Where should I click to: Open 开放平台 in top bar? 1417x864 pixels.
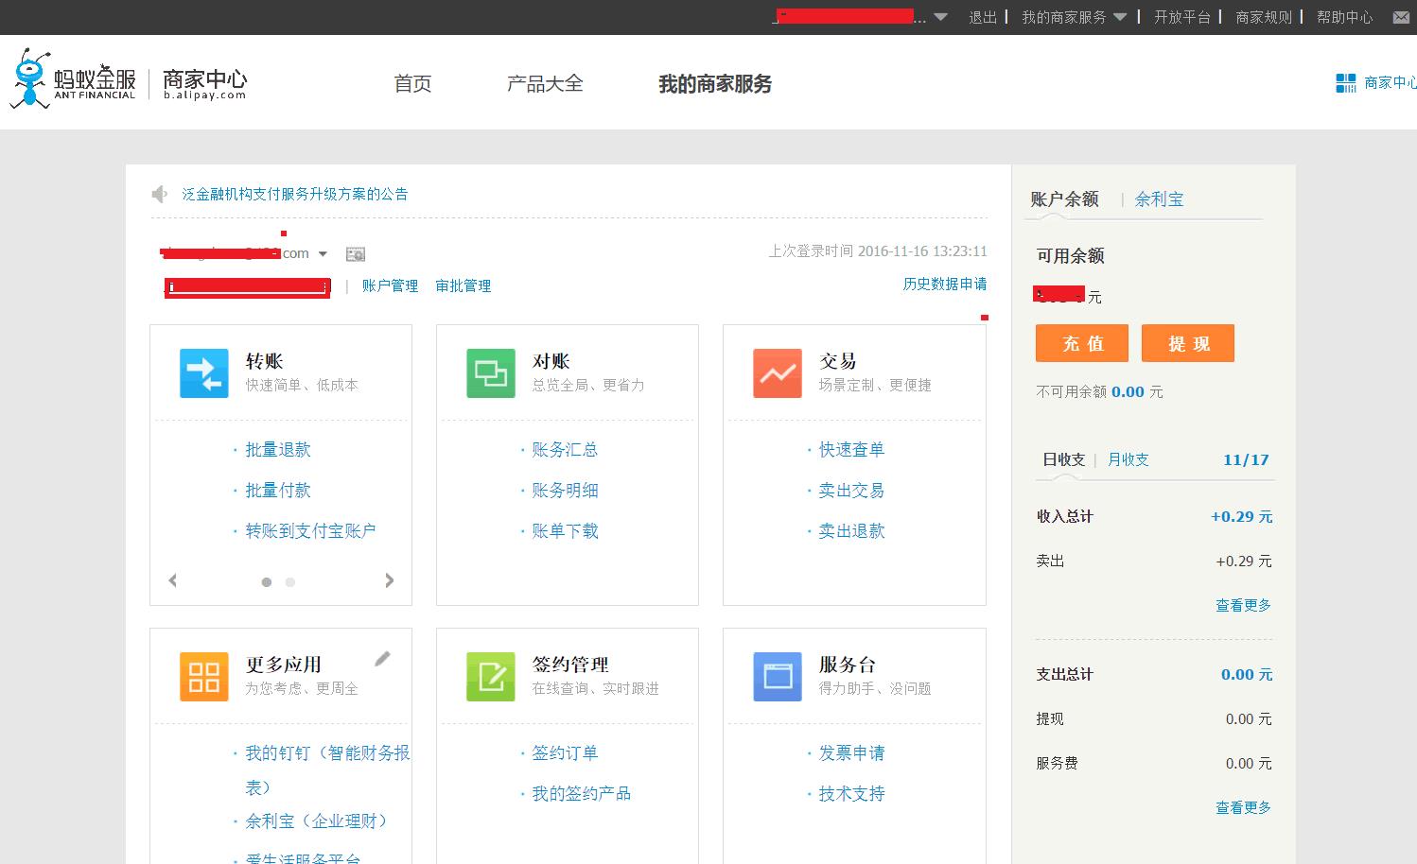tap(1182, 17)
